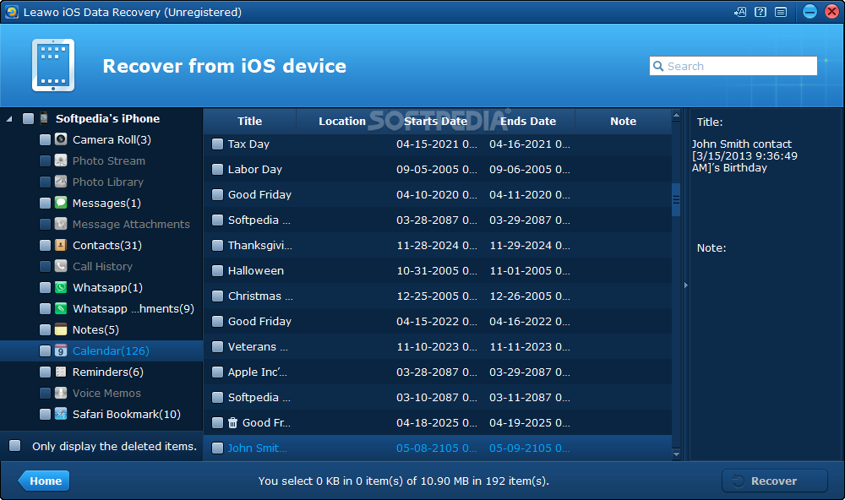Screen dimensions: 845x500
Task: Sort by Title column header
Action: coord(249,122)
